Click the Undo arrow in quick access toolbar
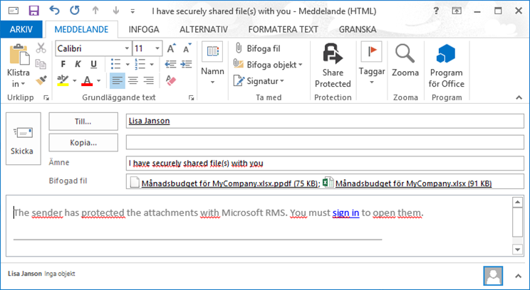Screen dimensions: 530x290 tap(54, 11)
